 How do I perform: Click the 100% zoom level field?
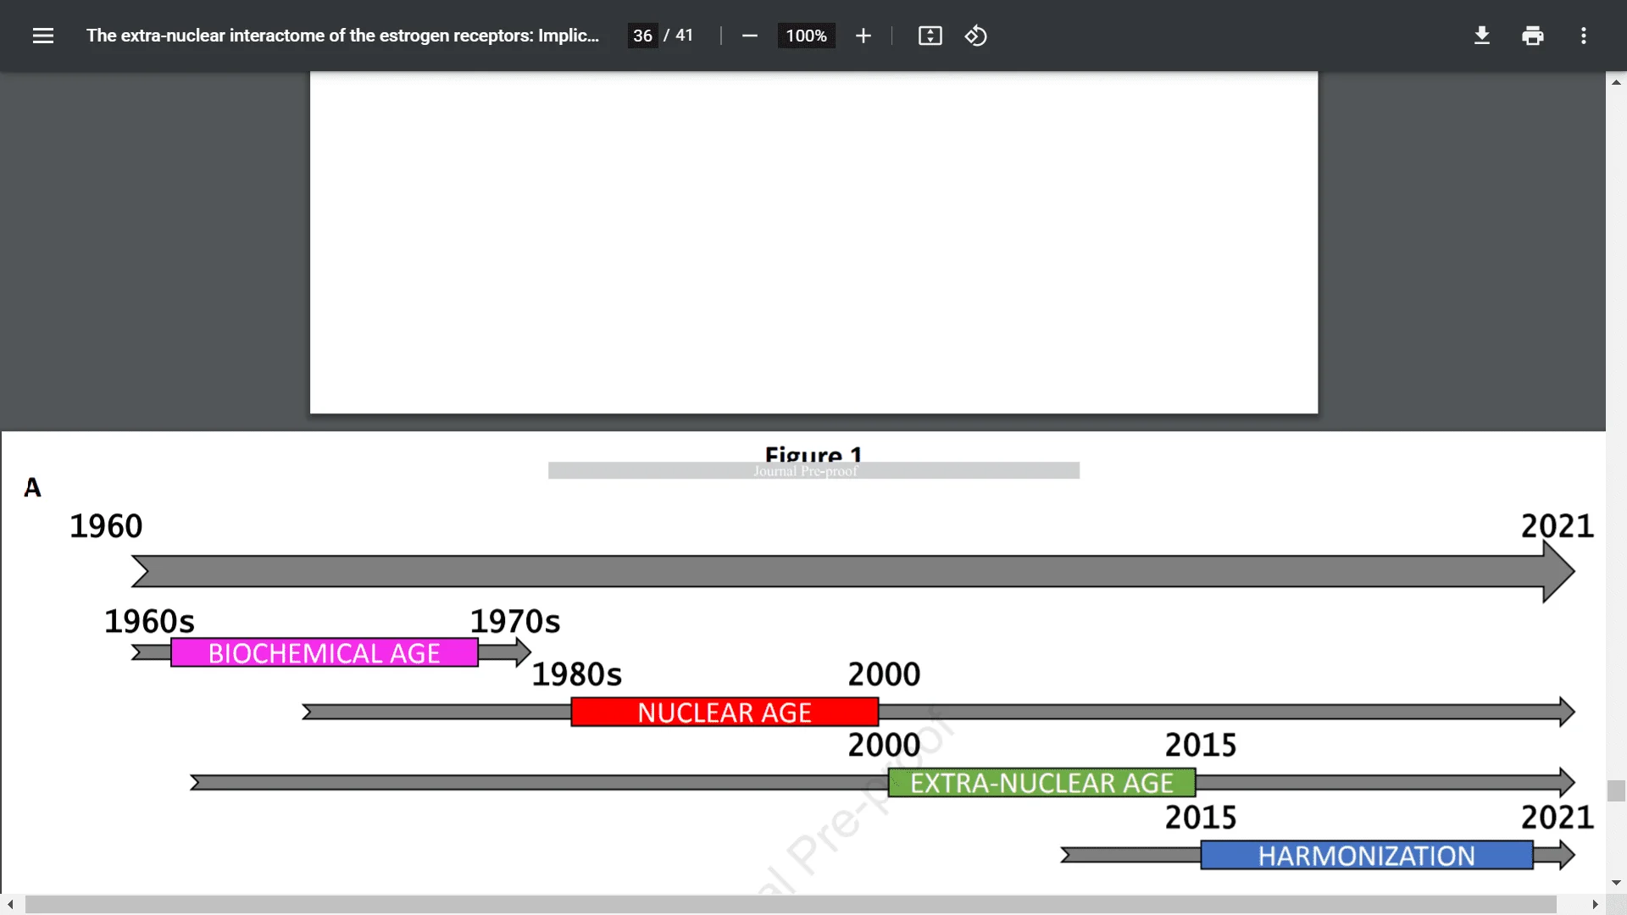point(806,36)
